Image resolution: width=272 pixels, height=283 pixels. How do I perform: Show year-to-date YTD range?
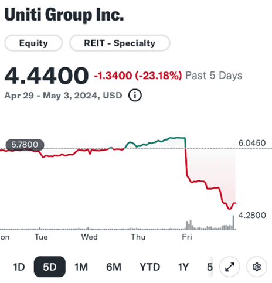pos(150,267)
